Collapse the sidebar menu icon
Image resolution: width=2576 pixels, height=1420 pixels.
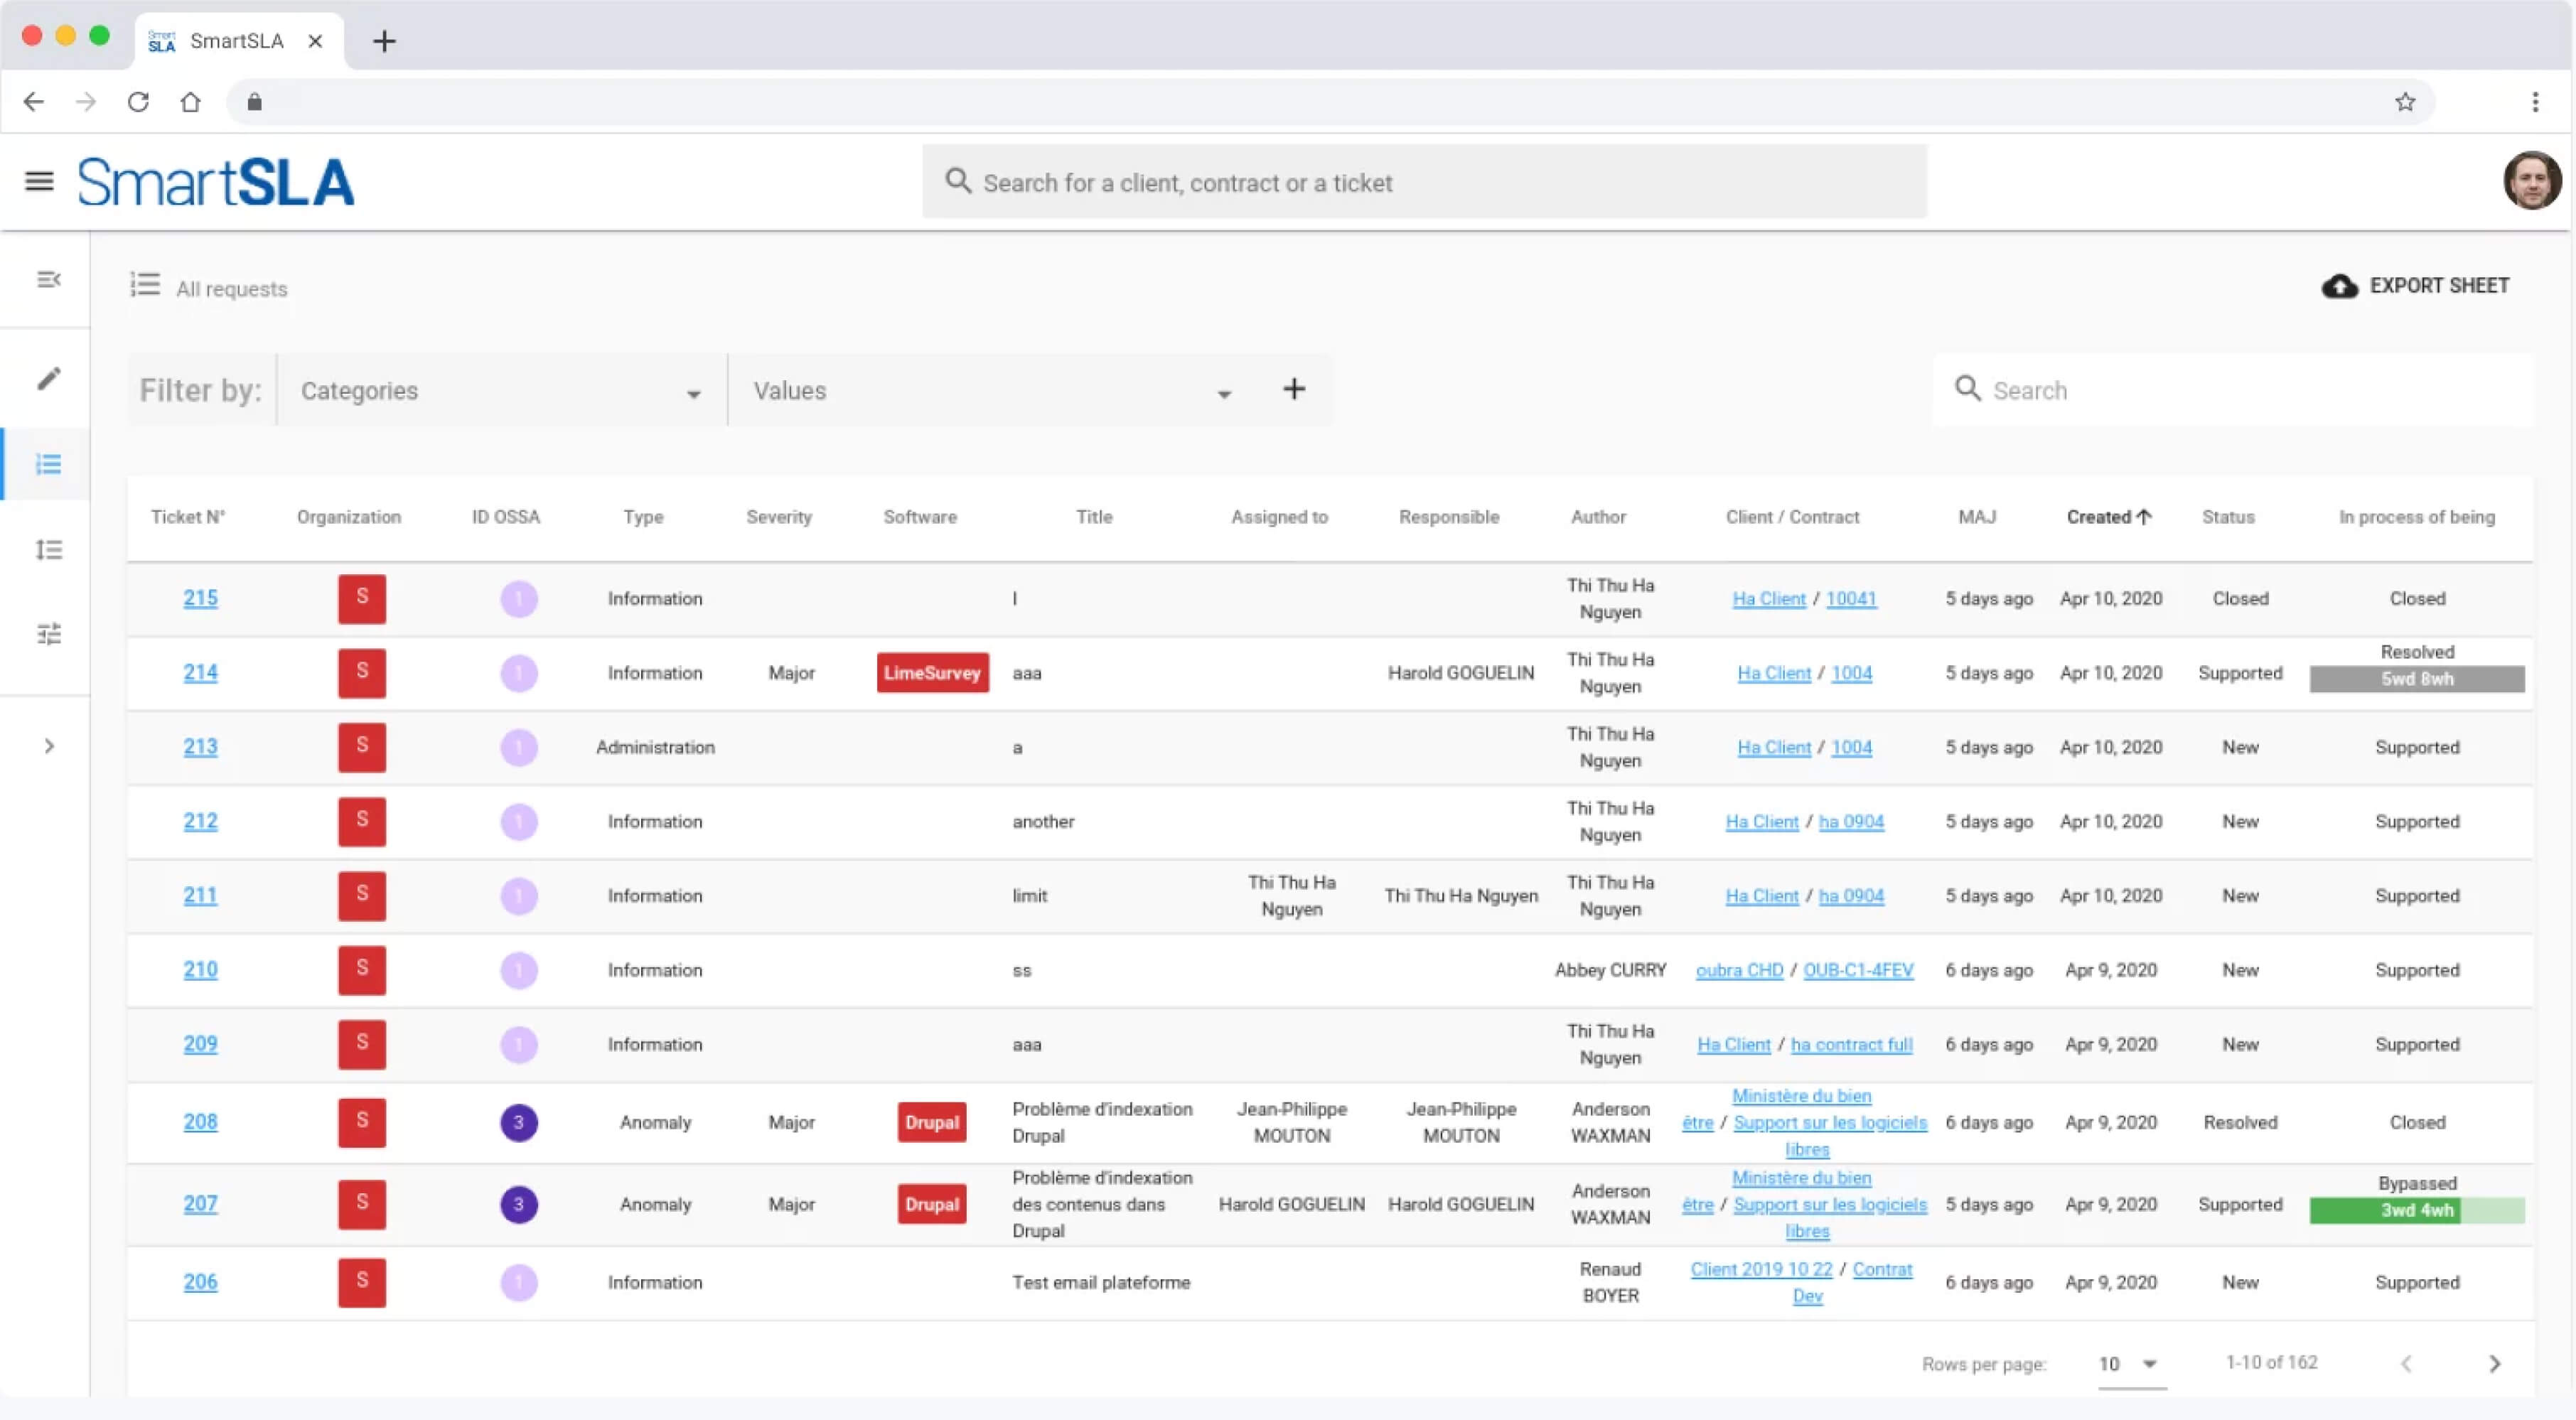[x=48, y=280]
